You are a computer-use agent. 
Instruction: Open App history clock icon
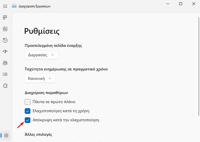pyautogui.click(x=5, y=40)
